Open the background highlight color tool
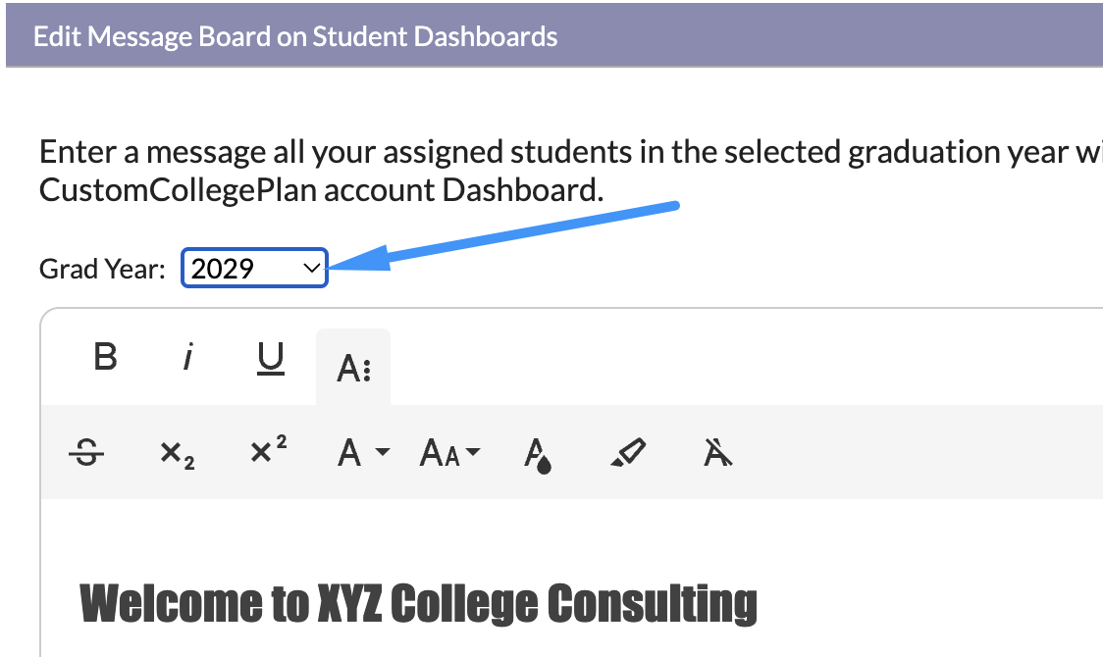The width and height of the screenshot is (1103, 657). [x=627, y=453]
